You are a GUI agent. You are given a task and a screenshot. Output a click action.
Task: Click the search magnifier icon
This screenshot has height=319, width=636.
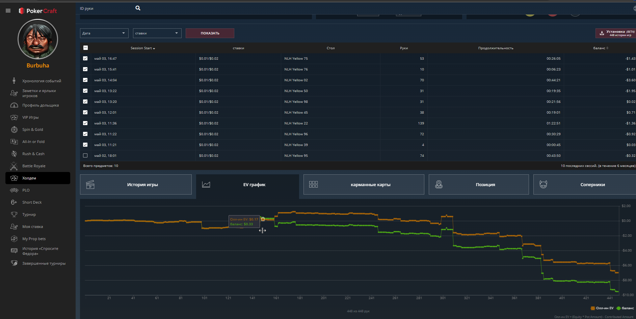138,8
